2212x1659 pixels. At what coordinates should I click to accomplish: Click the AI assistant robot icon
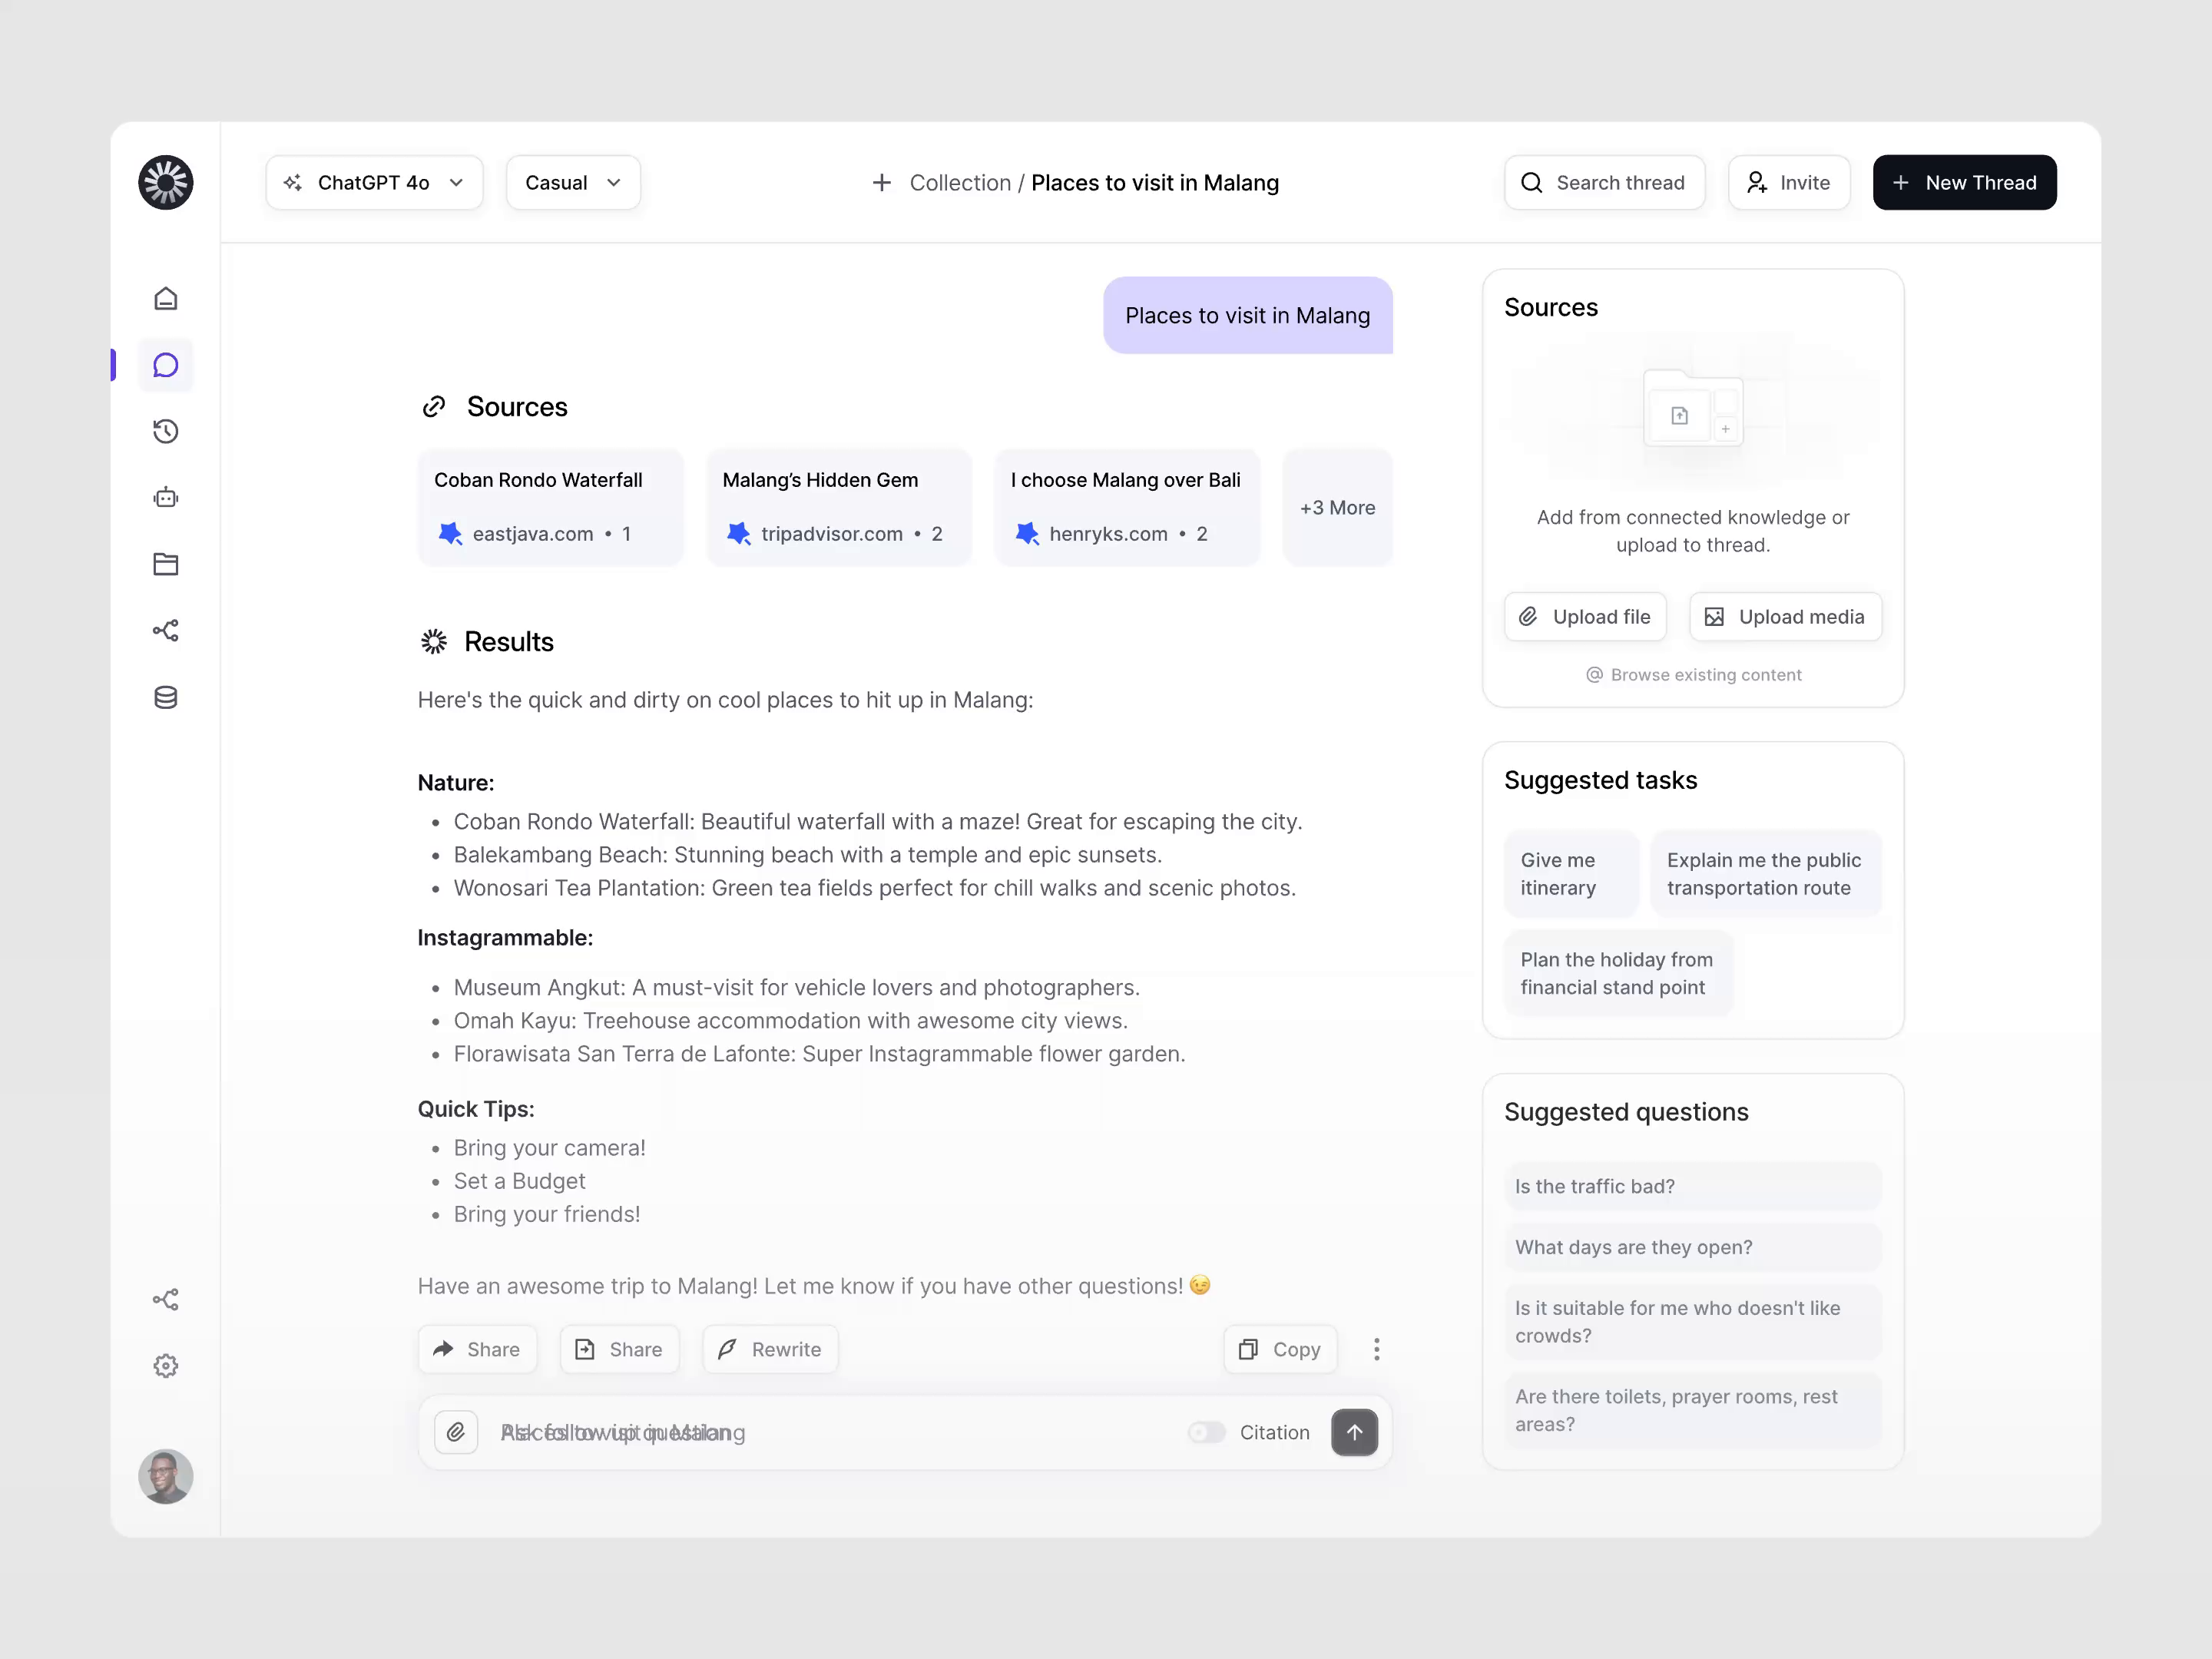click(x=166, y=497)
